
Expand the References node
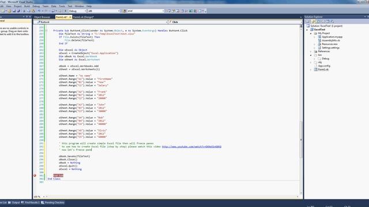[311, 51]
